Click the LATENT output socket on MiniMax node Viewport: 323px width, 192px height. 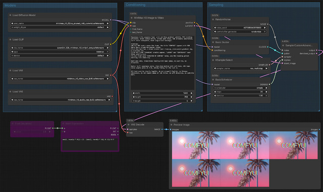coord(194,26)
